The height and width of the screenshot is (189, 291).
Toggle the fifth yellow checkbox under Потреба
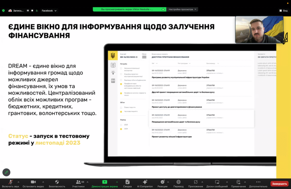(121, 93)
